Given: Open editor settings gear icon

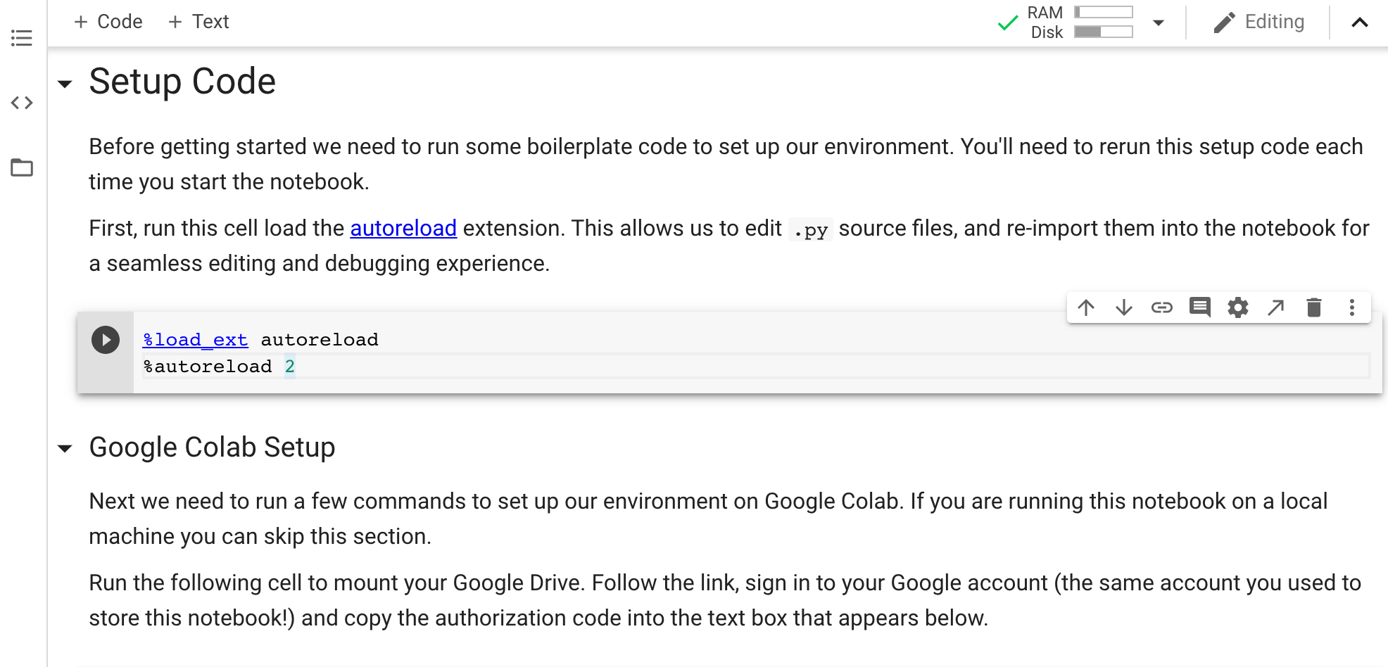Looking at the screenshot, I should [x=1238, y=307].
